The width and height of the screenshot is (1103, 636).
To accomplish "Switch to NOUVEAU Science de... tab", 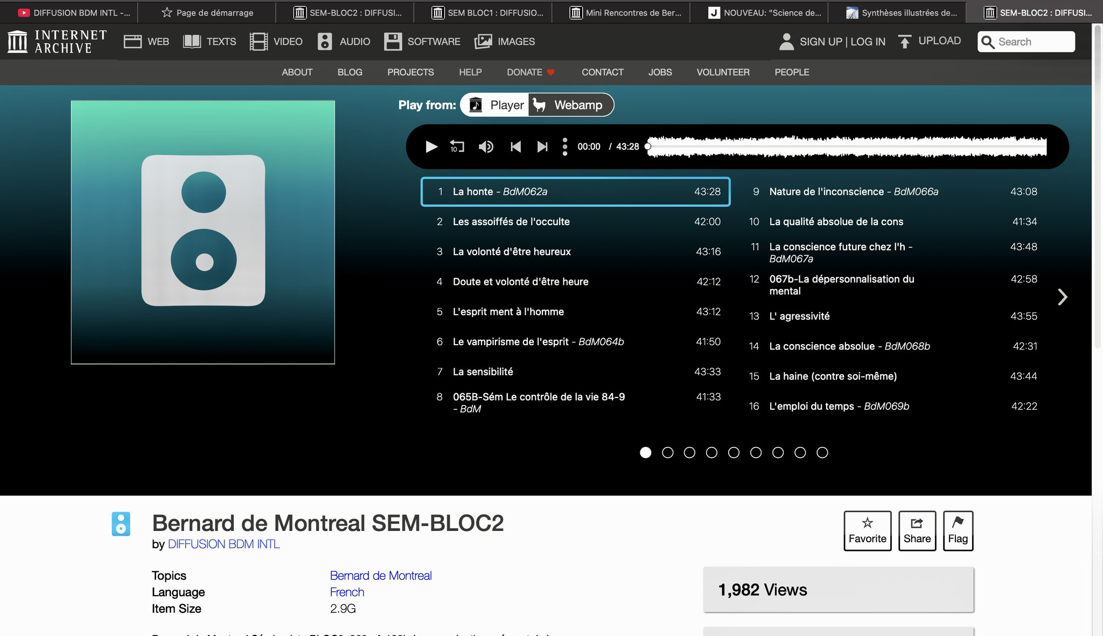I will tap(759, 12).
